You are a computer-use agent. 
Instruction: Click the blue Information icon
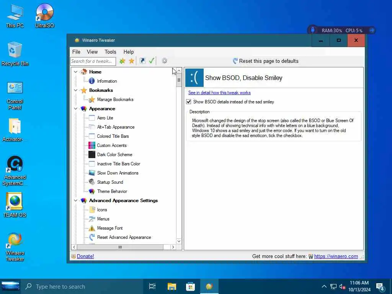[x=92, y=81]
